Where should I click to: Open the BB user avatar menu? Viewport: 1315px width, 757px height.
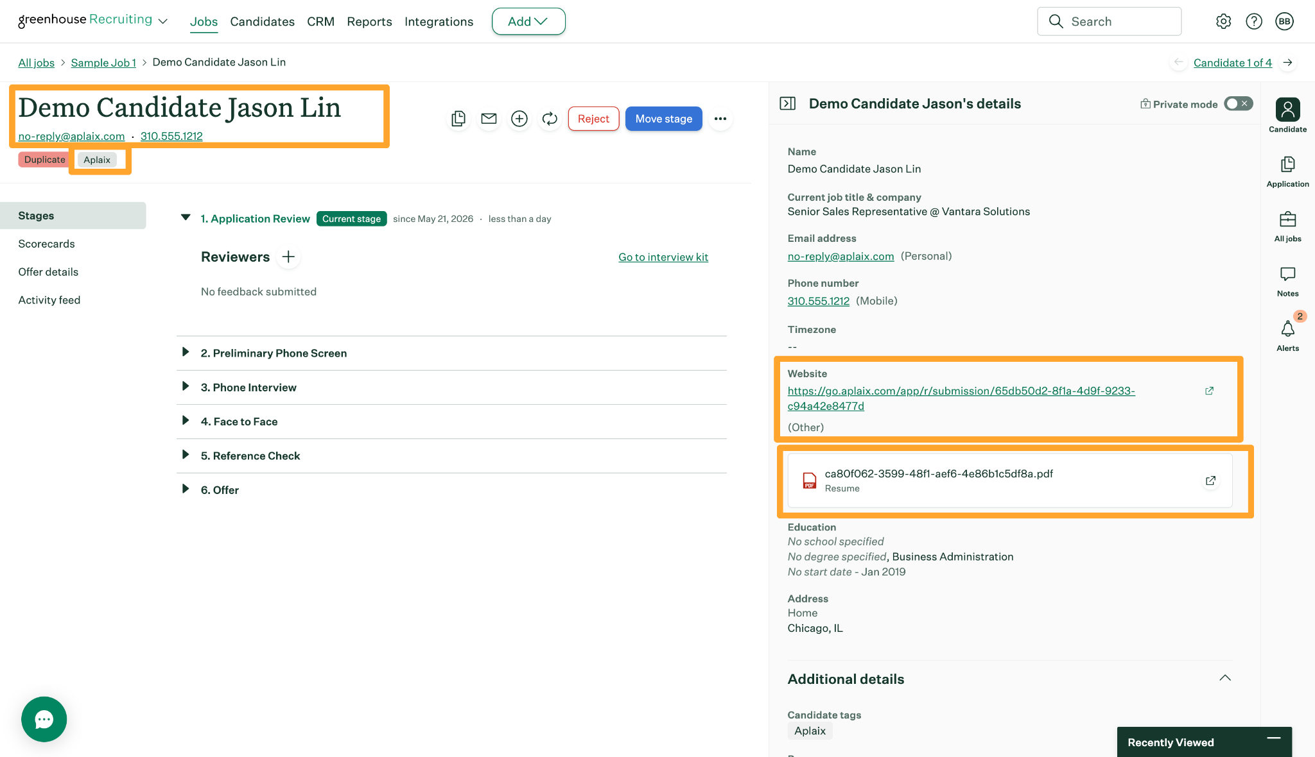(x=1284, y=21)
